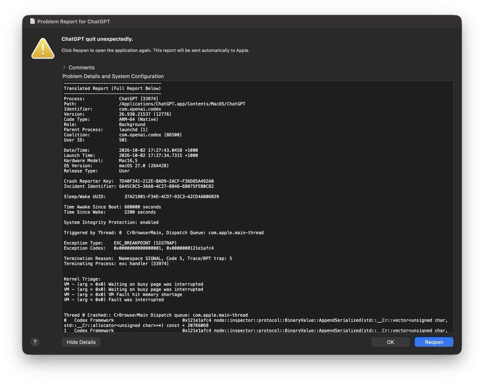
Task: Click 'Time Since Wake: 2200 seconds'
Action: click(x=110, y=212)
